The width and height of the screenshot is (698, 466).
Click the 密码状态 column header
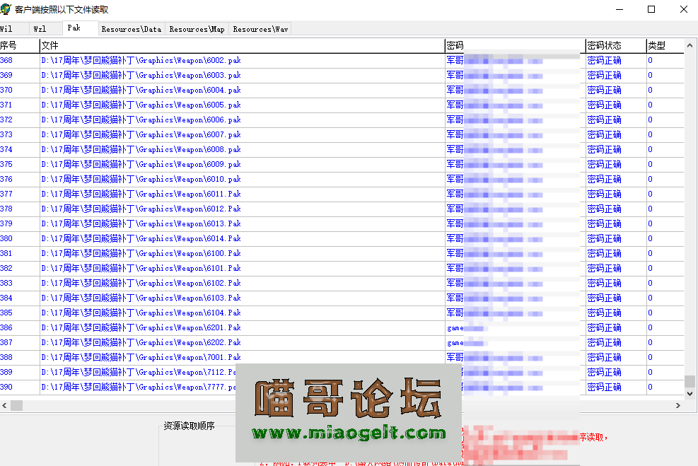[603, 45]
